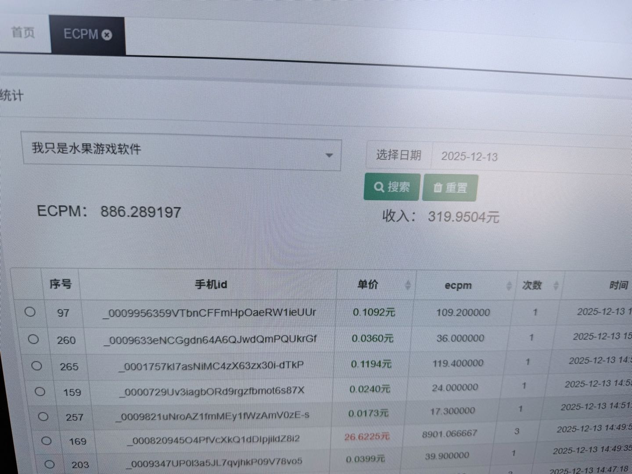Image resolution: width=632 pixels, height=474 pixels.
Task: Sort ecpm column descending using the down arrow
Action: [510, 289]
